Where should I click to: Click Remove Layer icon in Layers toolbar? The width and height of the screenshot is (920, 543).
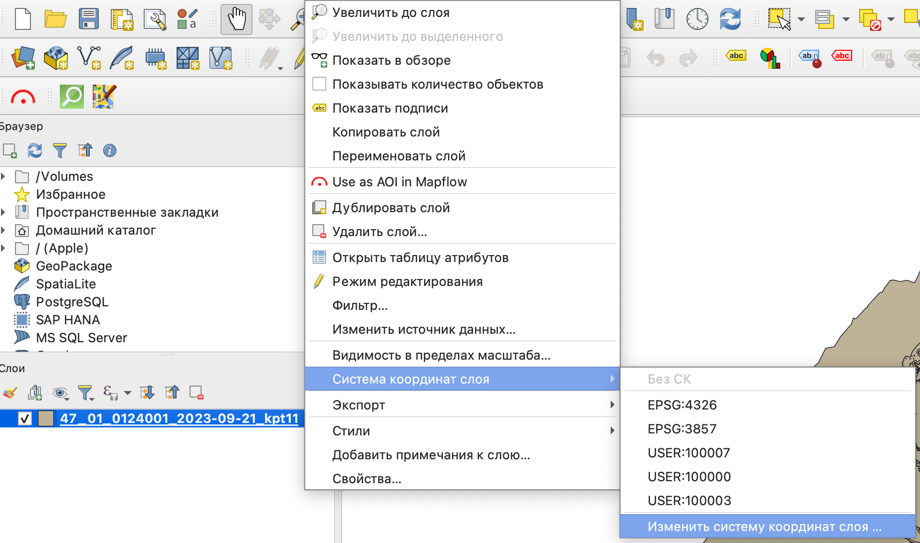197,393
